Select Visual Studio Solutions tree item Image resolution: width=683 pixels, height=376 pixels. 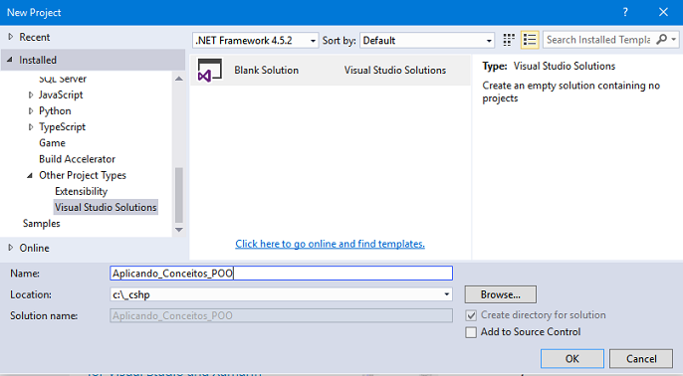coord(106,207)
